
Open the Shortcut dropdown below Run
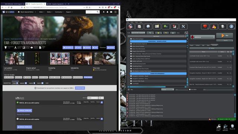[x=225, y=41]
